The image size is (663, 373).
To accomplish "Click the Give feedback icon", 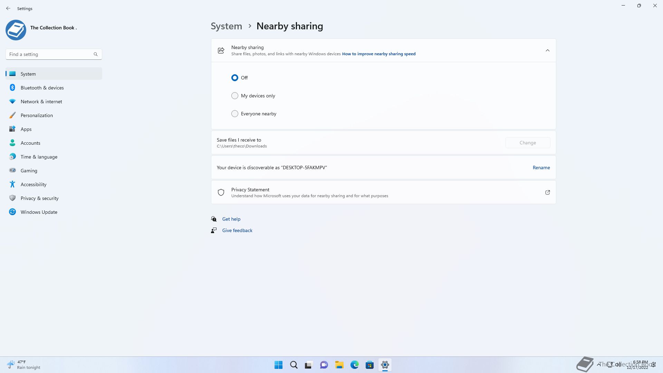I will pos(214,230).
